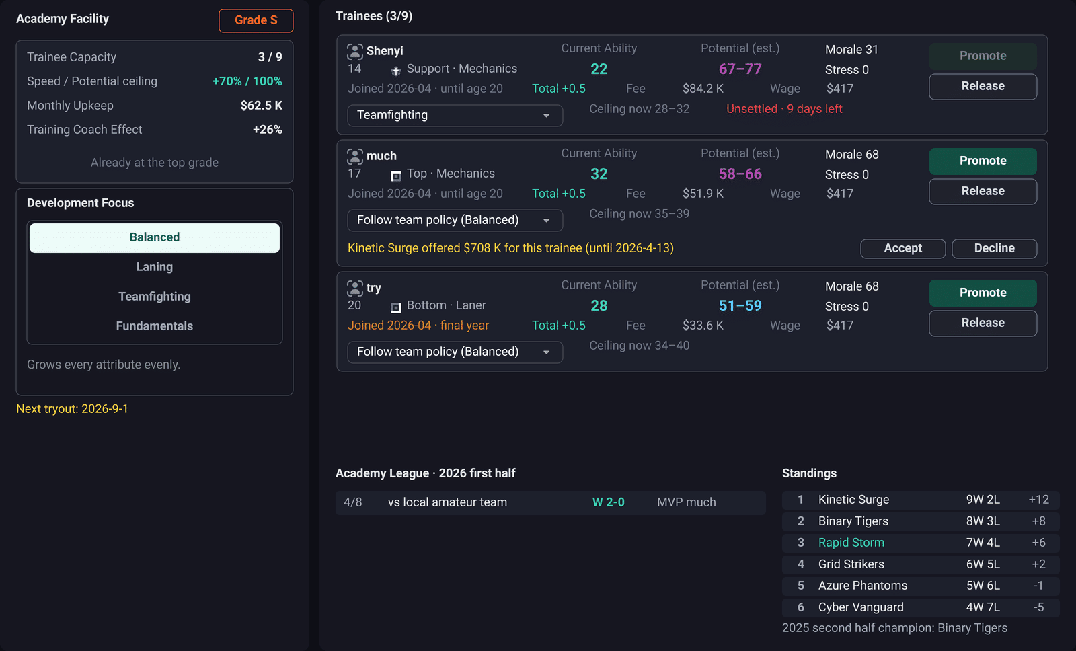The height and width of the screenshot is (651, 1076).
Task: Click the avatar icon beside trainee much
Action: pos(355,156)
